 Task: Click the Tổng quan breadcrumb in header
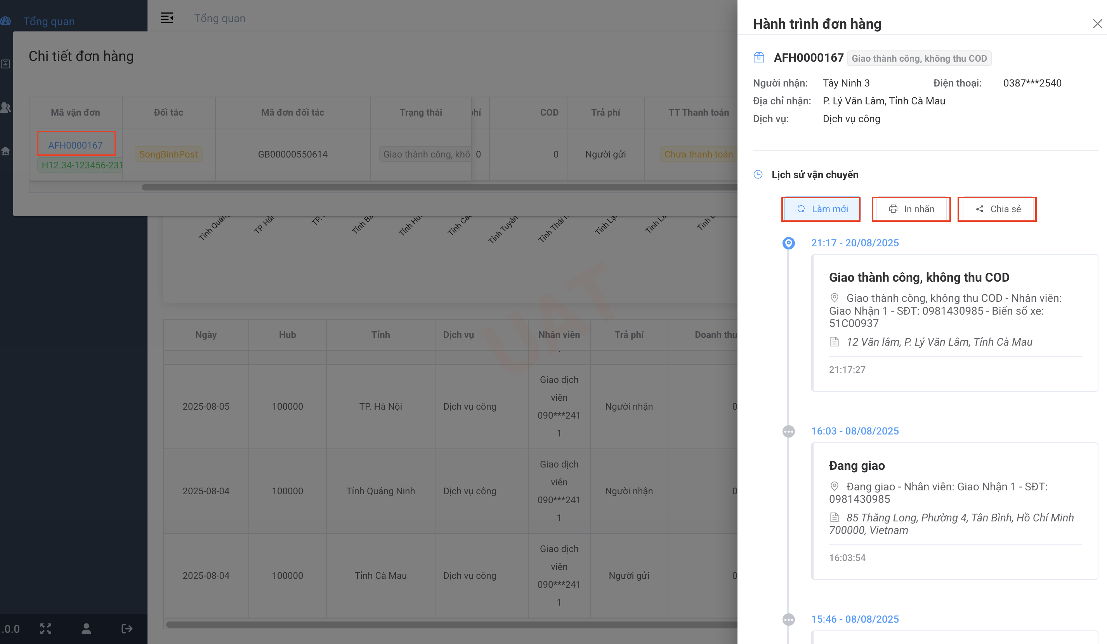point(220,19)
